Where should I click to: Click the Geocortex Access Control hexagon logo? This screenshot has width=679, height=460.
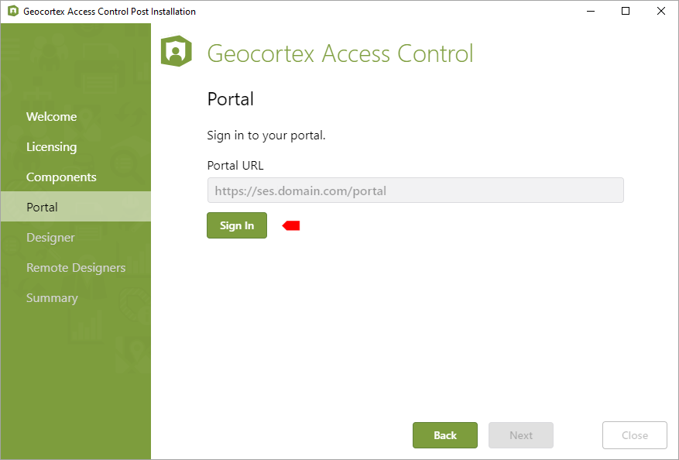click(177, 51)
